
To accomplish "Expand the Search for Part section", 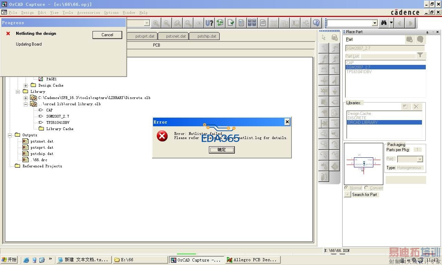I will point(347,195).
